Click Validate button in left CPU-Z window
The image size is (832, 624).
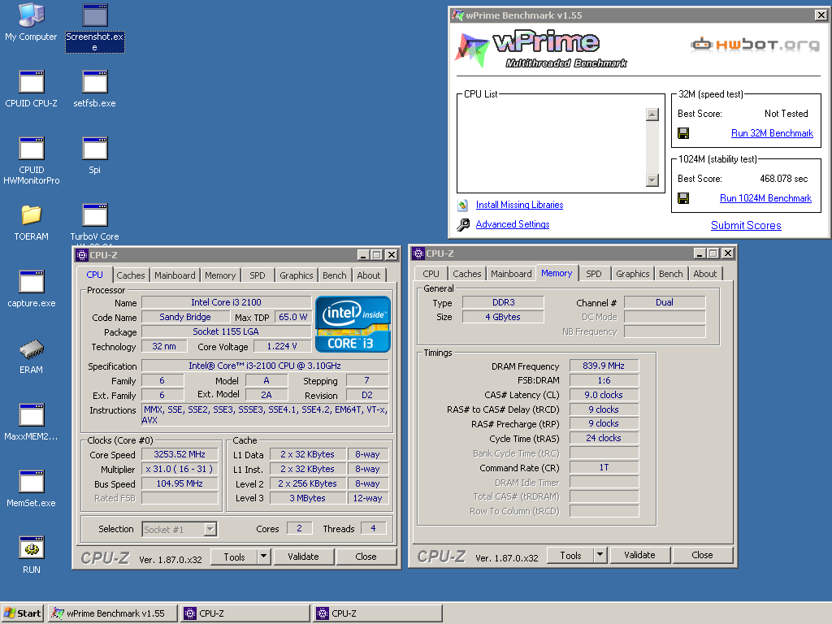point(304,557)
